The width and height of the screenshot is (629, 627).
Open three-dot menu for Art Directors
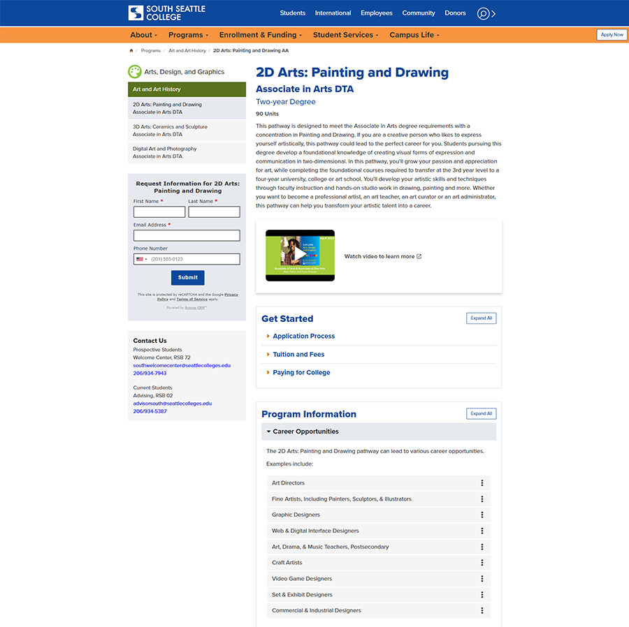[x=482, y=483]
